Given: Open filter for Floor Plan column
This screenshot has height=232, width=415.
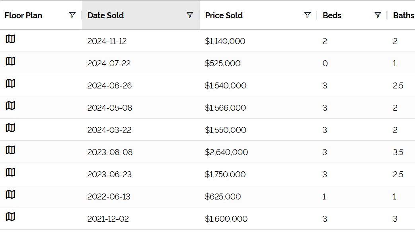Looking at the screenshot, I should [x=72, y=15].
